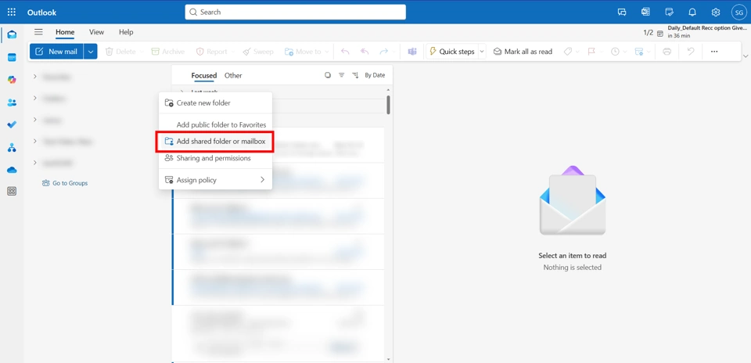Expand the first folder group chevron
This screenshot has width=751, height=363.
coord(35,76)
